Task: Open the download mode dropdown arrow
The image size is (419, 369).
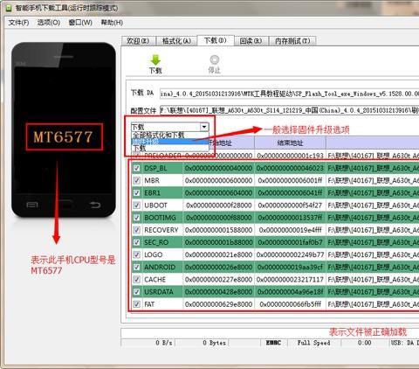Action: pos(204,127)
